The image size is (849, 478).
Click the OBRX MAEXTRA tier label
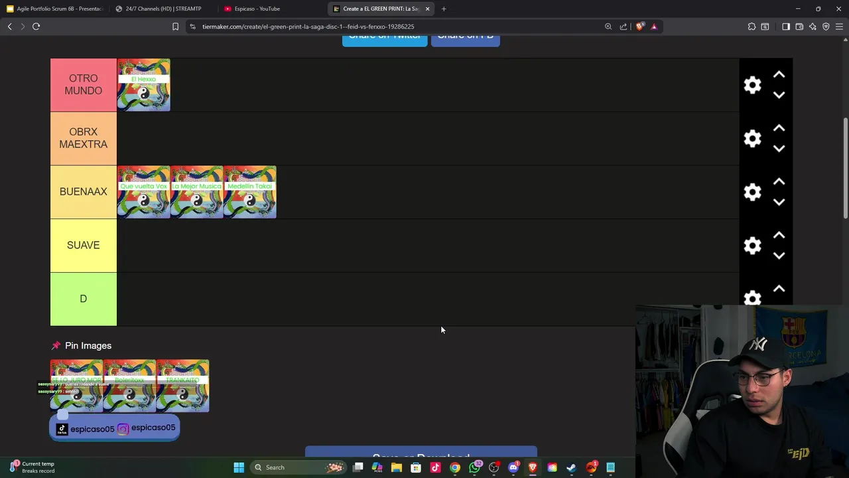[84, 138]
